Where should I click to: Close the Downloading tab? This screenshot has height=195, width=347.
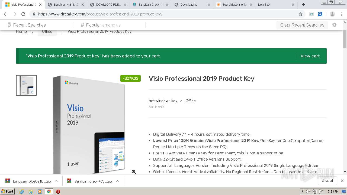(209, 5)
